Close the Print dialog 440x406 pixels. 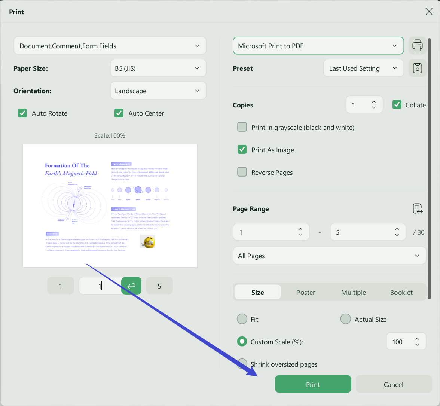click(x=429, y=12)
